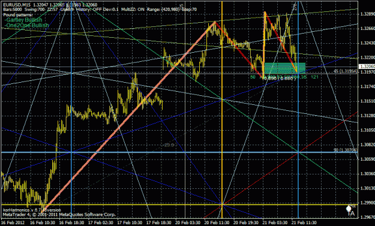This screenshot has height=226, width=375.
Task: Click the '20 Feb 03:30' time label
Action: click(188, 222)
